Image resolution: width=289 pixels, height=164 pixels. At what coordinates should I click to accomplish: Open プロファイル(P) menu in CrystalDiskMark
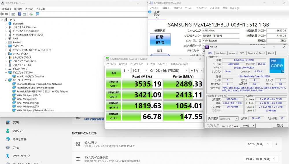137,64
